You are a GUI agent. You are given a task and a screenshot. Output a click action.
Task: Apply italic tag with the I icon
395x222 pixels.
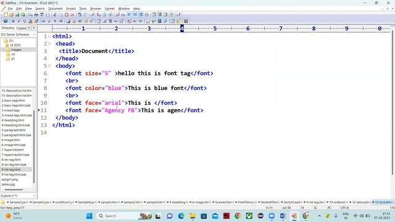click(x=19, y=22)
